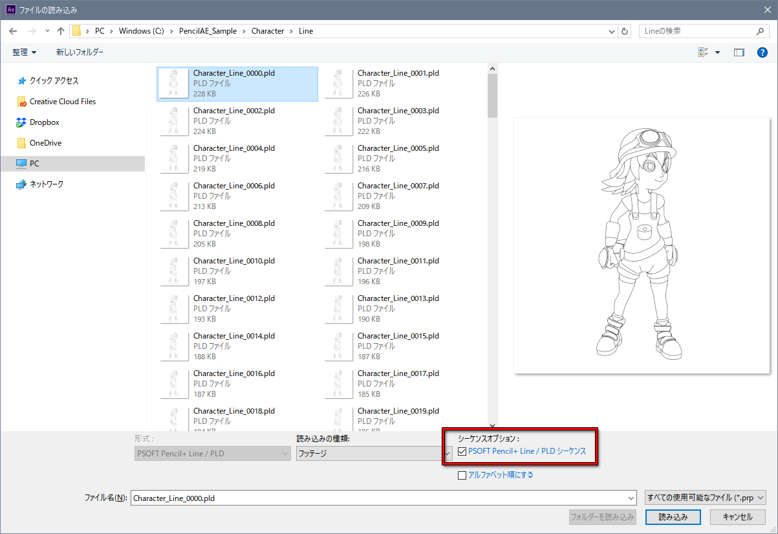
Task: Click Windows (C:) in the breadcrumb
Action: point(141,31)
